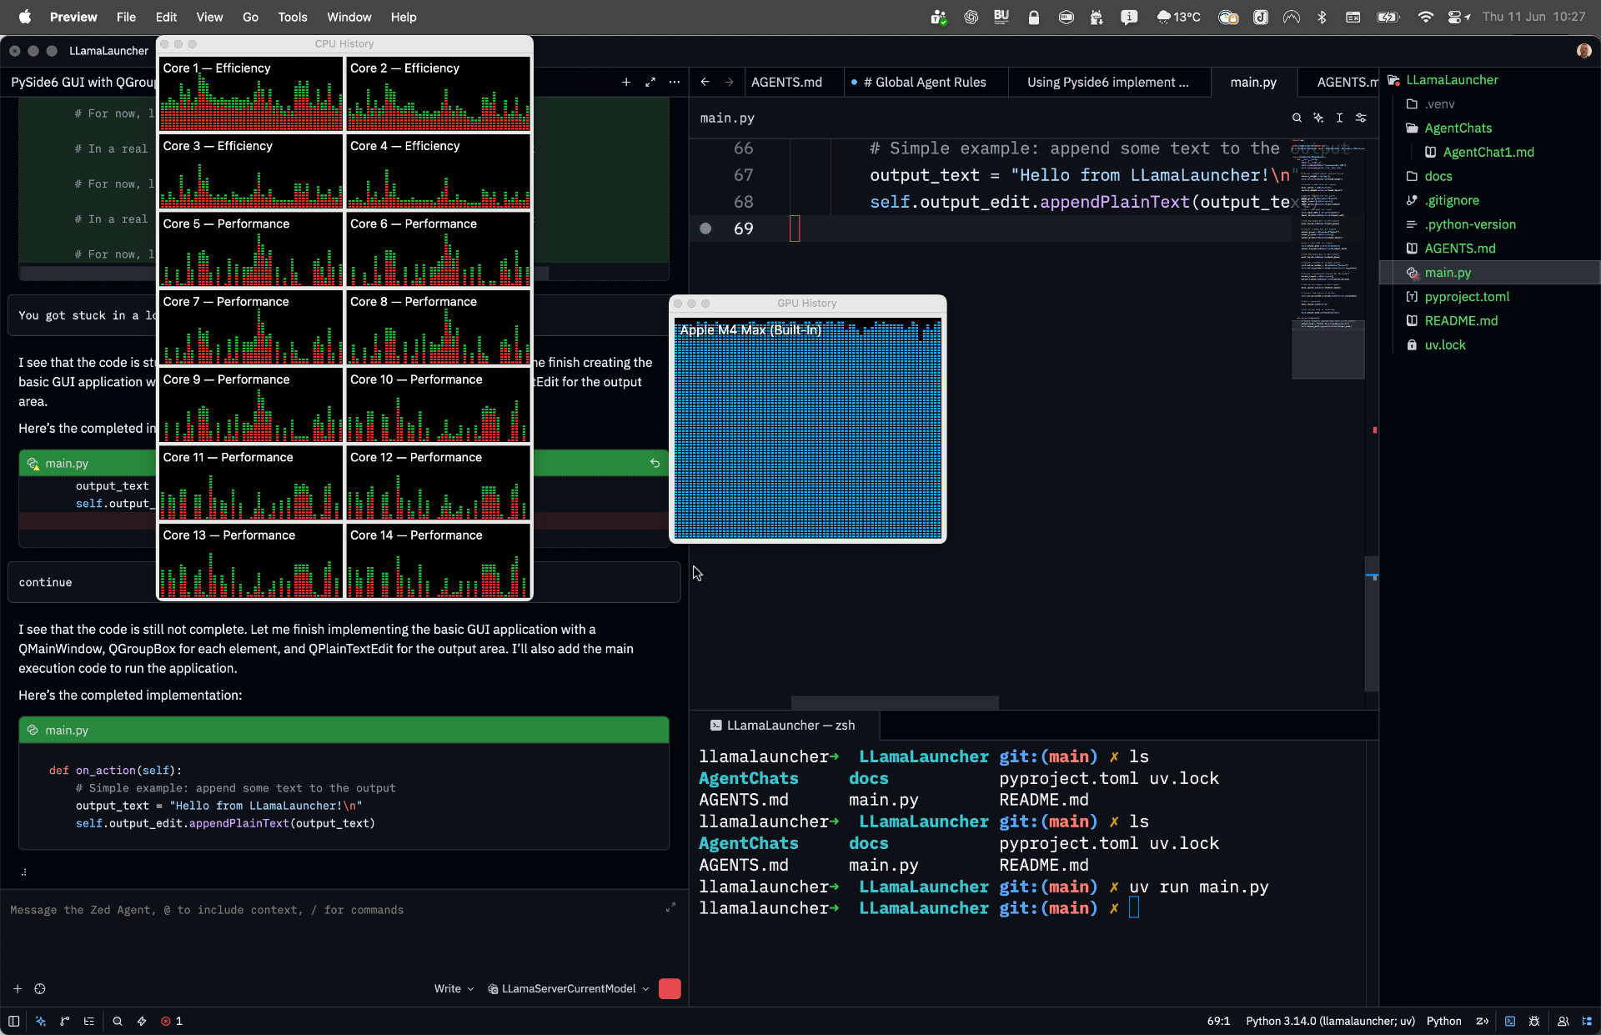Open the Tools menu in menu bar
Screen dimensions: 1601x1035
click(292, 17)
